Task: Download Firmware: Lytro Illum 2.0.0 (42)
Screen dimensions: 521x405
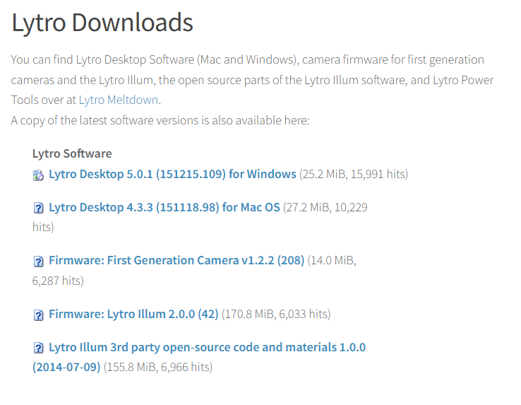Action: (x=133, y=314)
